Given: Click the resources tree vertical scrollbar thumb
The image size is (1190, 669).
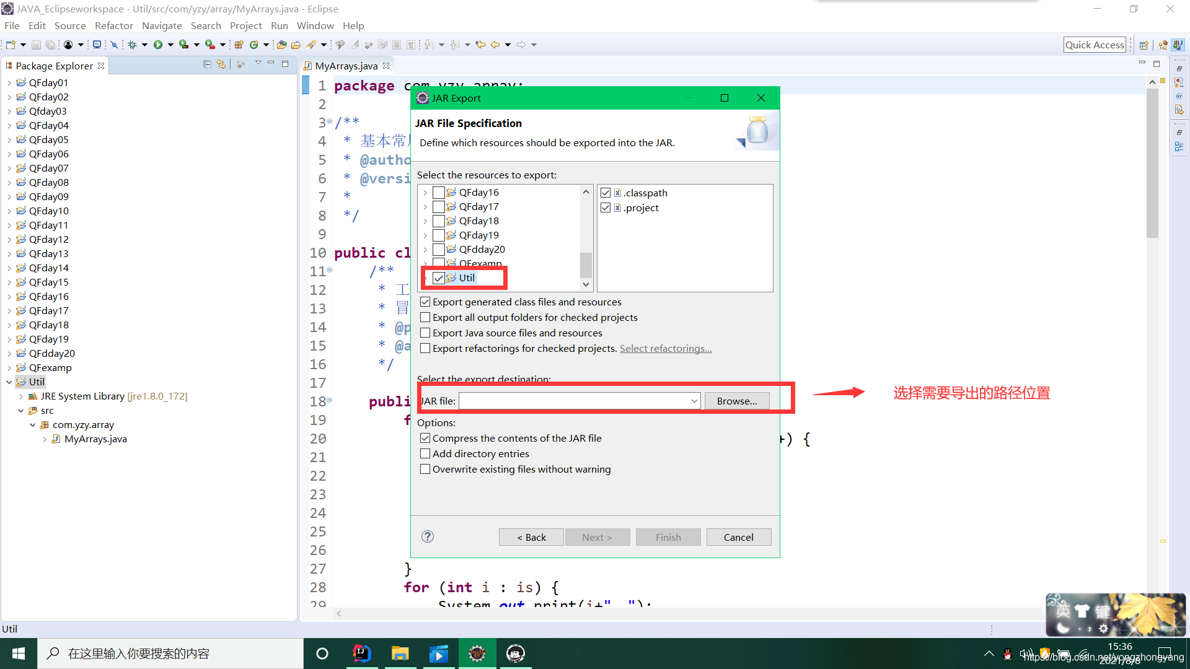Looking at the screenshot, I should tap(586, 265).
